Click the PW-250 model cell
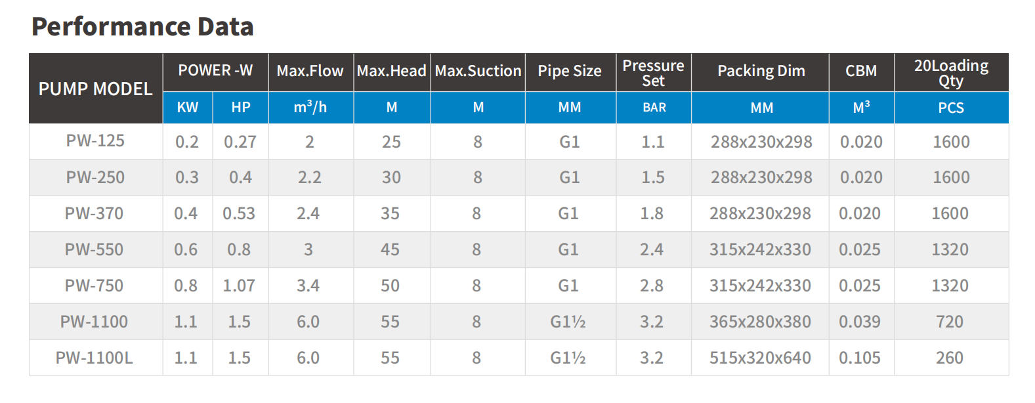Screen dimensions: 1035x403 pyautogui.click(x=95, y=177)
